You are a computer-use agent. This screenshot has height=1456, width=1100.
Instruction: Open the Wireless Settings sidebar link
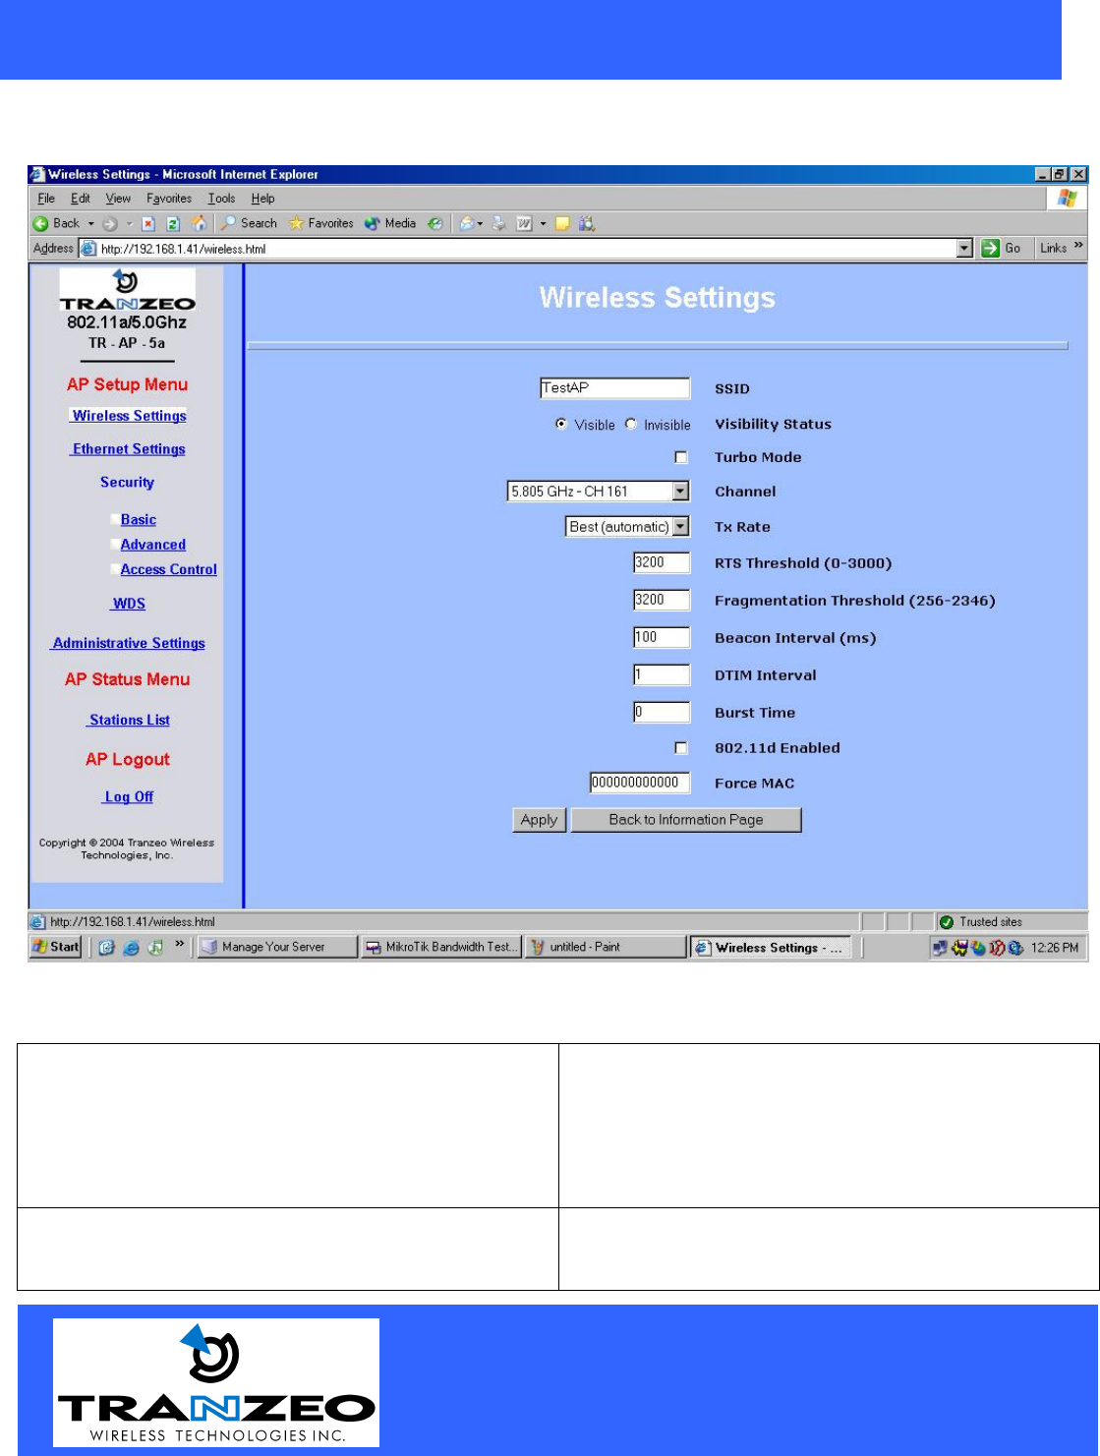[129, 416]
